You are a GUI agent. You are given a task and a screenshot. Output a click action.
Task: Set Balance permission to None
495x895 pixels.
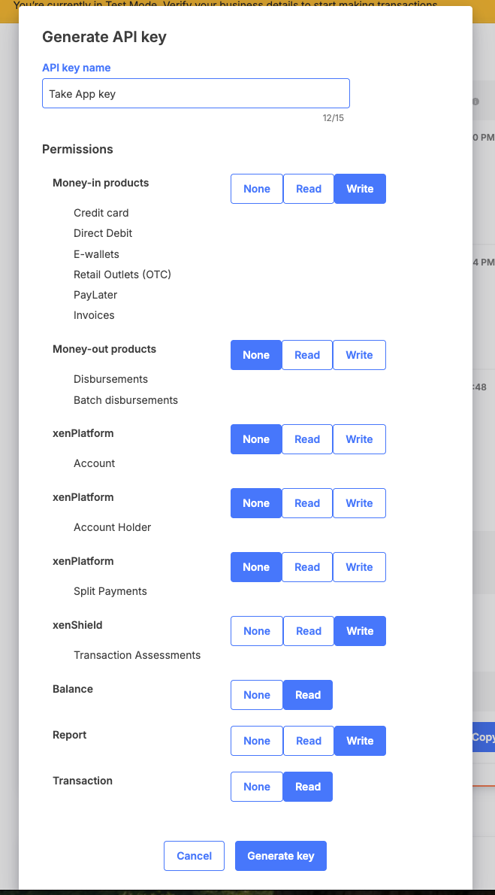coord(257,695)
